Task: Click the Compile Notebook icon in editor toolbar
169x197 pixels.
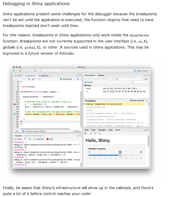Action: [x=40, y=79]
